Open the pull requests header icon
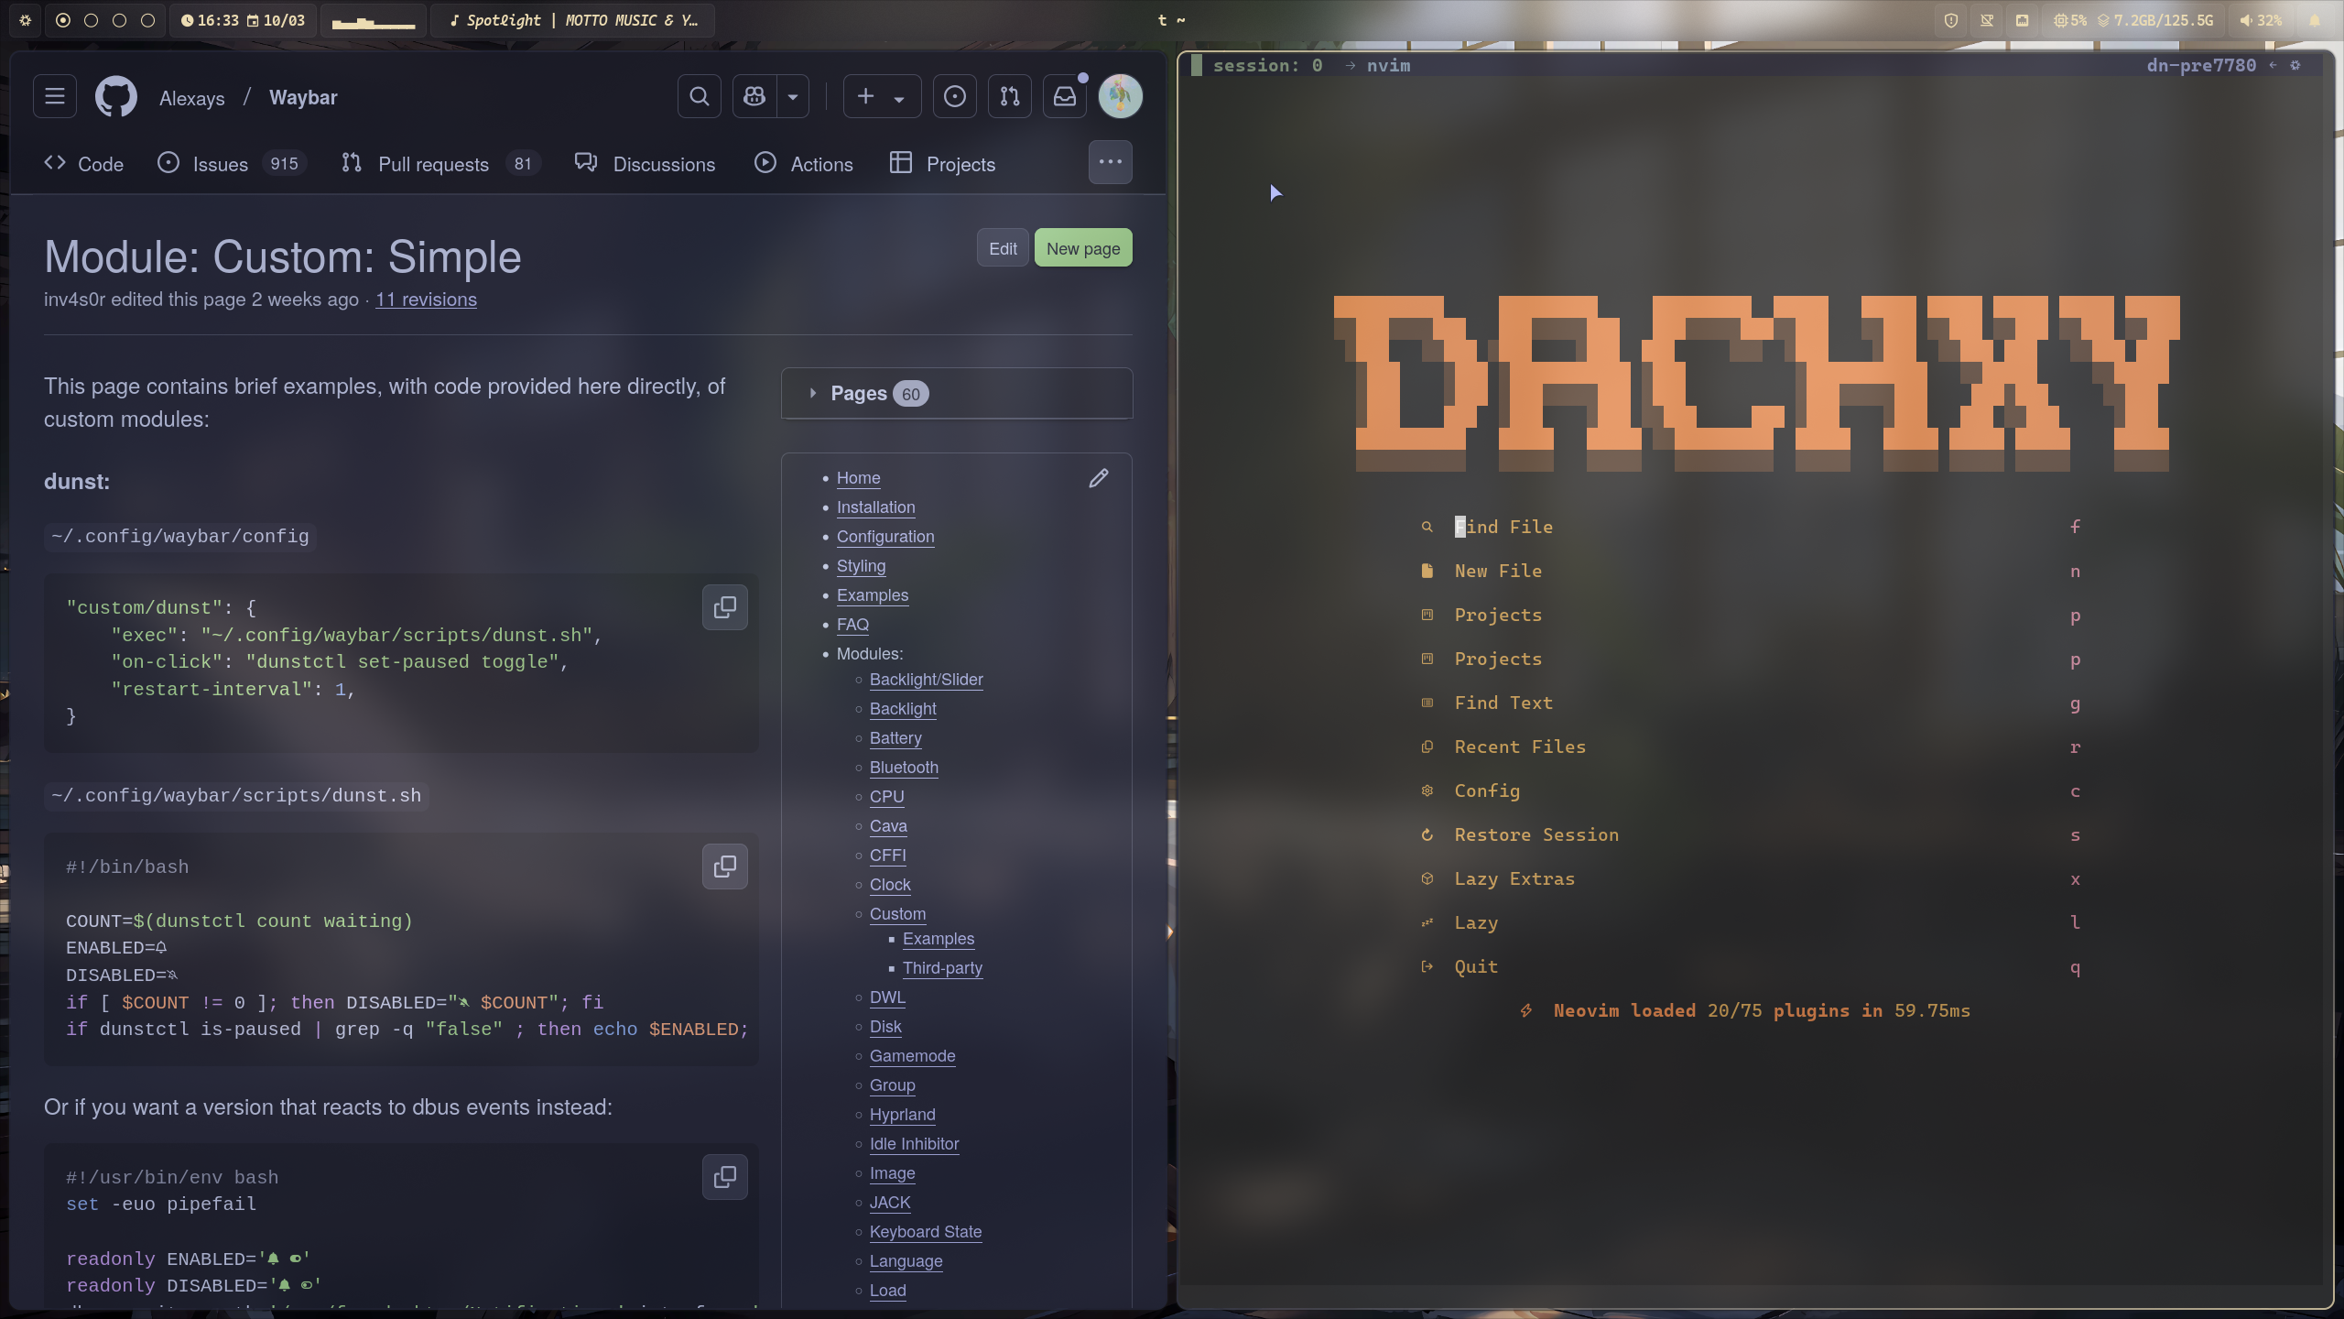Screen dimensions: 2344x1319 click(1009, 97)
